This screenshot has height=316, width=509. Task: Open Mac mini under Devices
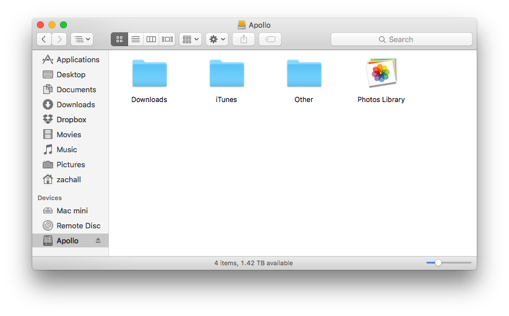(72, 210)
